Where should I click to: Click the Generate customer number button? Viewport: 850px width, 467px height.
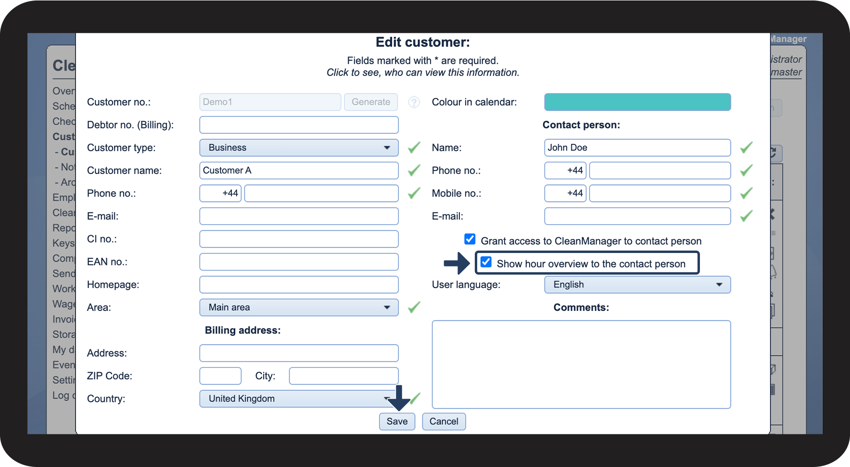click(371, 102)
